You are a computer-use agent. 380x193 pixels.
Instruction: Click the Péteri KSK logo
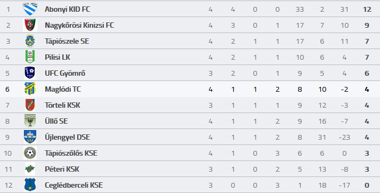click(x=30, y=168)
